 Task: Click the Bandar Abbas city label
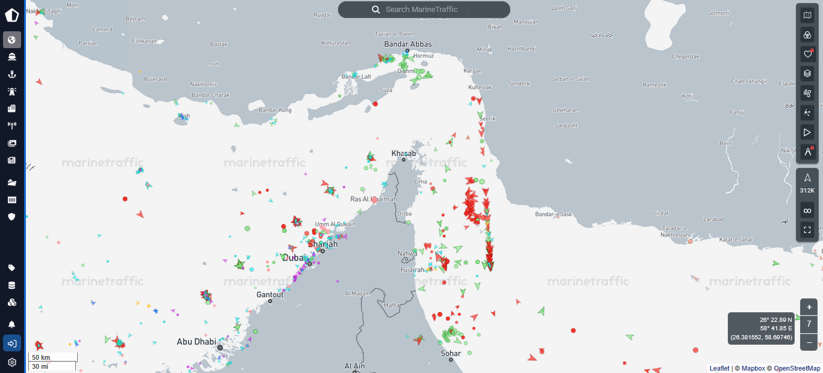[x=408, y=44]
